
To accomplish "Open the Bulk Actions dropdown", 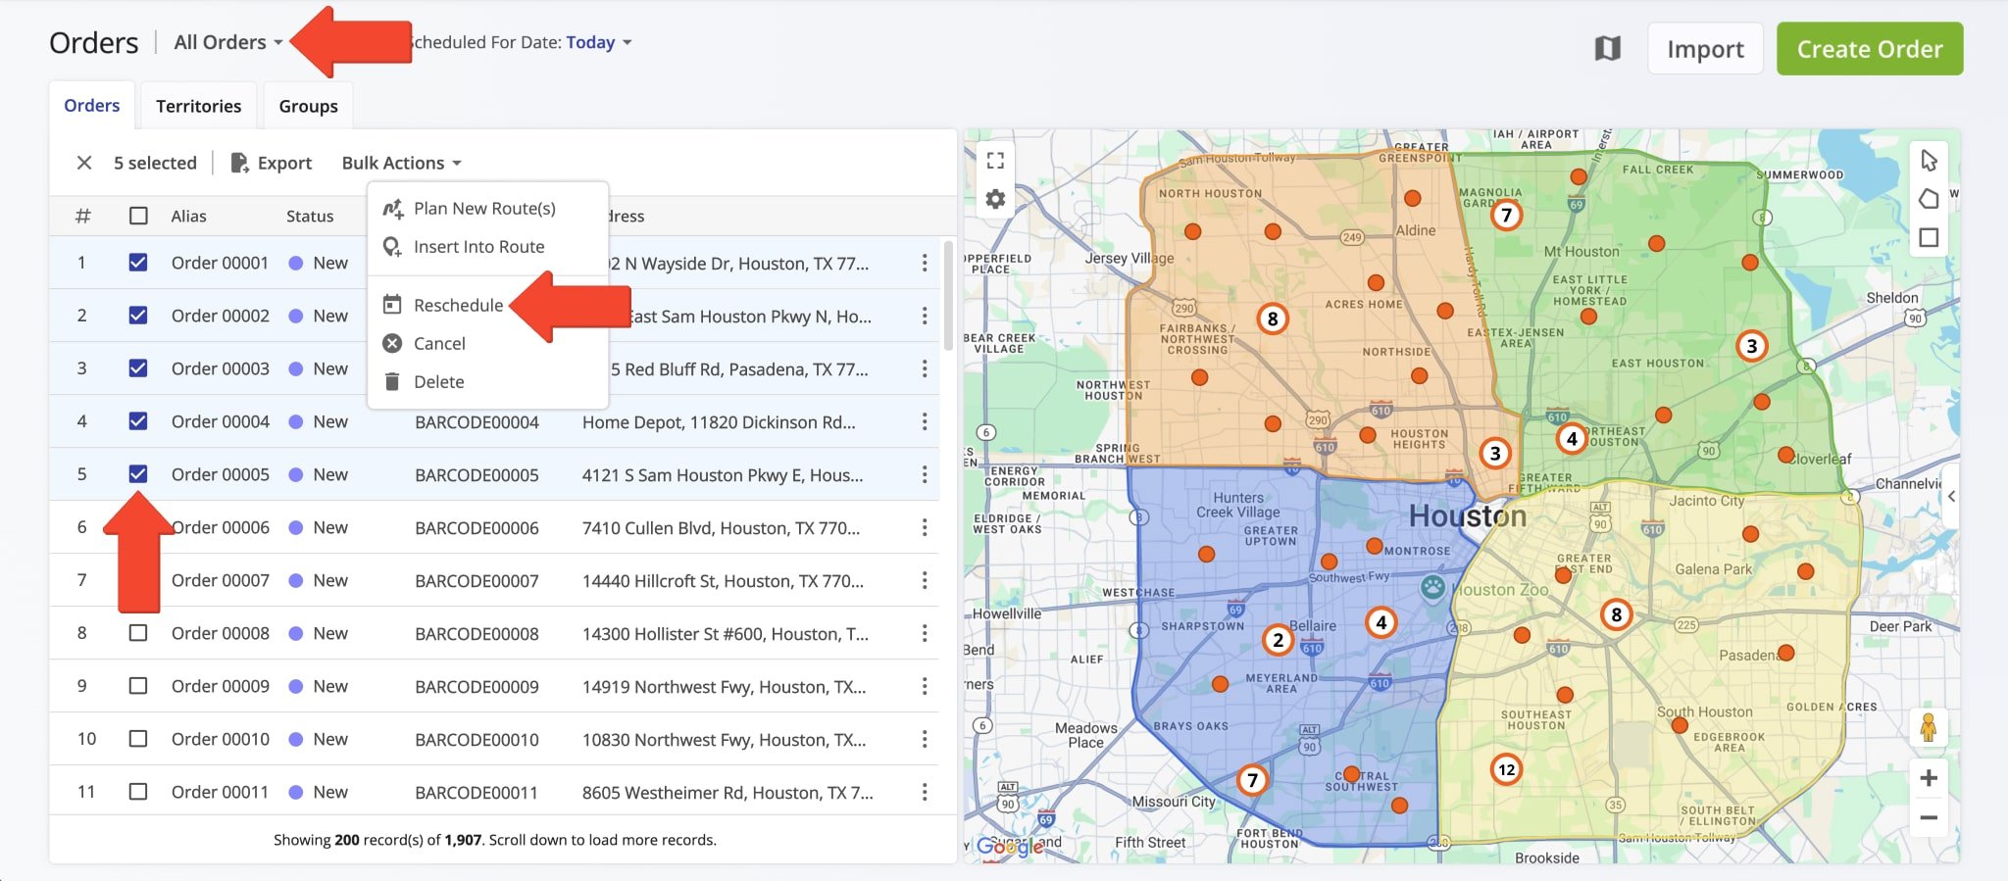I will pyautogui.click(x=401, y=163).
